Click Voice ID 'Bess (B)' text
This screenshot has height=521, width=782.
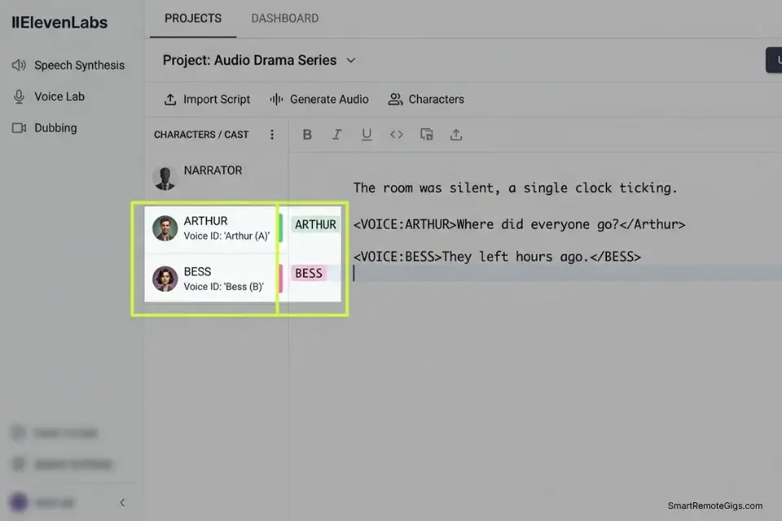[223, 287]
